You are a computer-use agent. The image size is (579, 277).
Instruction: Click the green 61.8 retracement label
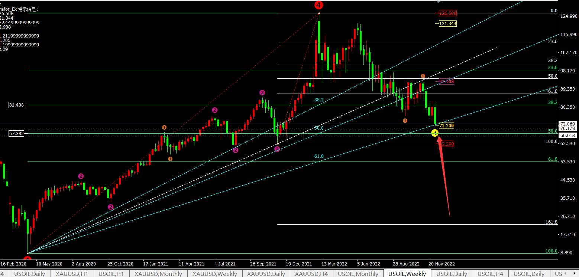553,159
